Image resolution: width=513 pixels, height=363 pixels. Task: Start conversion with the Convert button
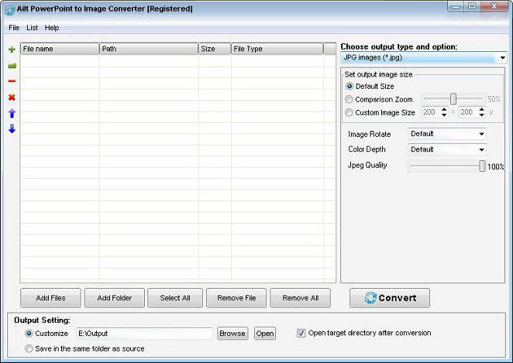[x=390, y=298]
